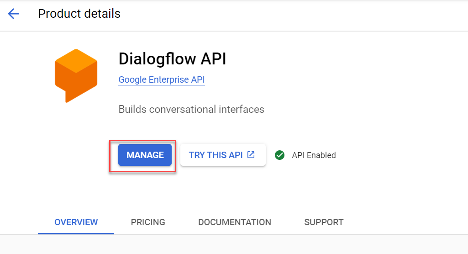
Task: Go to the DOCUMENTATION tab
Action: 234,222
